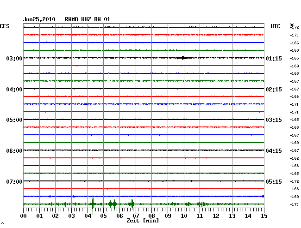Click the seismic event on the 01:15 trace
301x228 pixels.
[x=182, y=58]
